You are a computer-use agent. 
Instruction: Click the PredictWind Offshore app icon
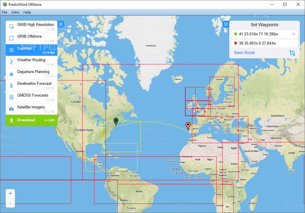coord(5,4)
